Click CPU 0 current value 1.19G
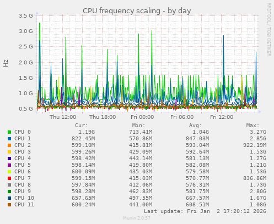 [87, 132]
